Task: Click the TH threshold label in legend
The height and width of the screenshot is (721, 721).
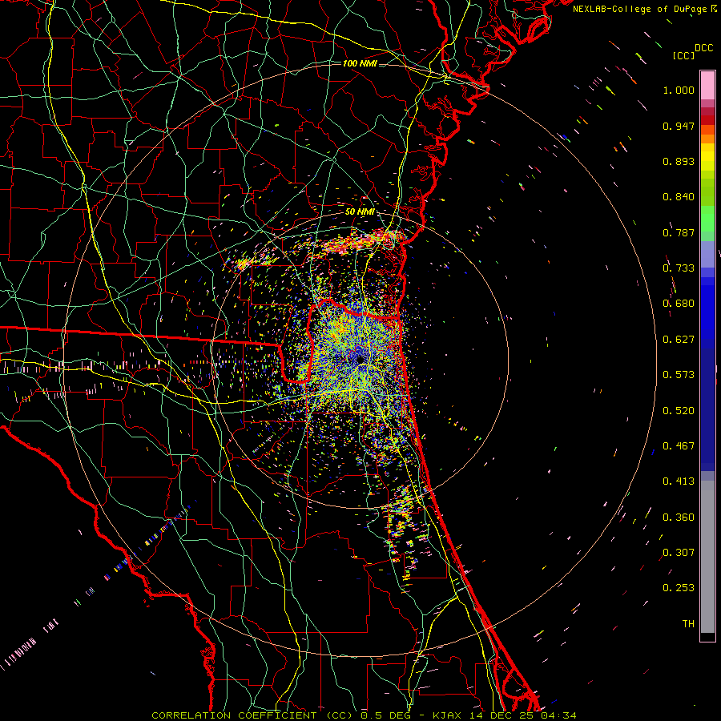Action: (x=688, y=624)
